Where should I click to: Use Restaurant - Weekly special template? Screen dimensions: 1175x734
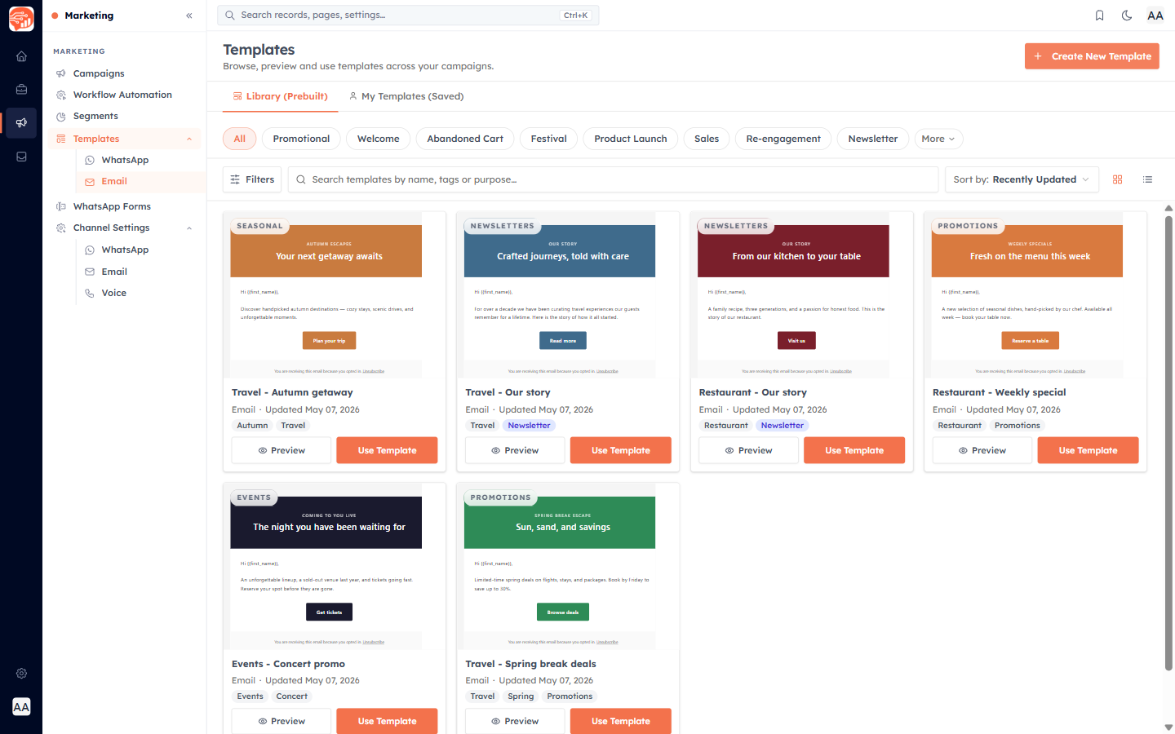pos(1088,450)
